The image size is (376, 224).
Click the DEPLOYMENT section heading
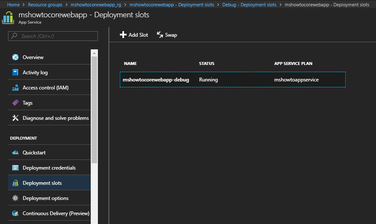pyautogui.click(x=24, y=138)
